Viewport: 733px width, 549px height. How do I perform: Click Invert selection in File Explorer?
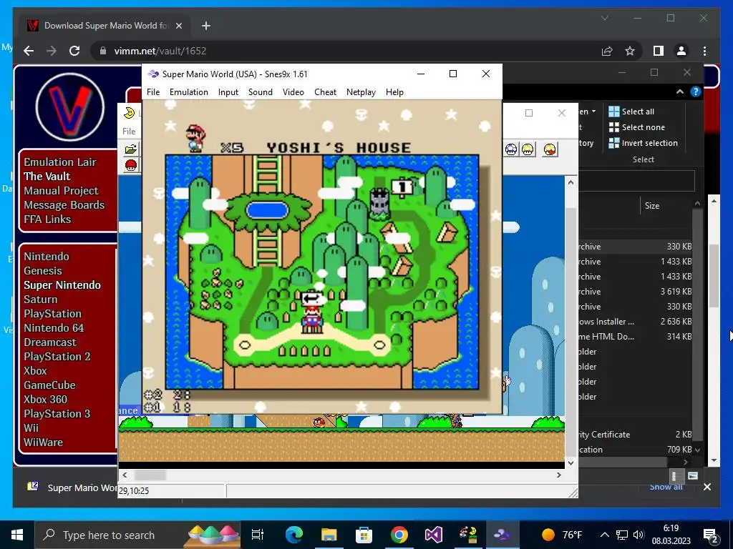point(643,143)
